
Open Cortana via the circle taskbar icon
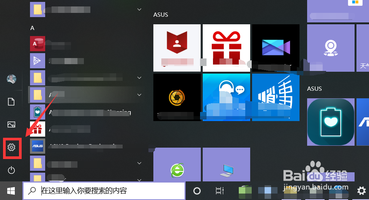click(x=197, y=191)
